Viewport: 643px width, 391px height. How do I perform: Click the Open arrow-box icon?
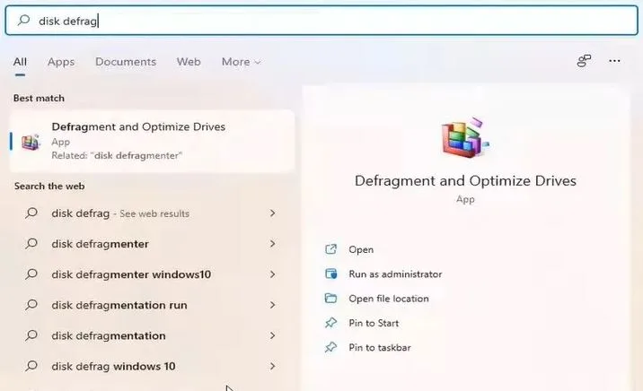click(331, 249)
